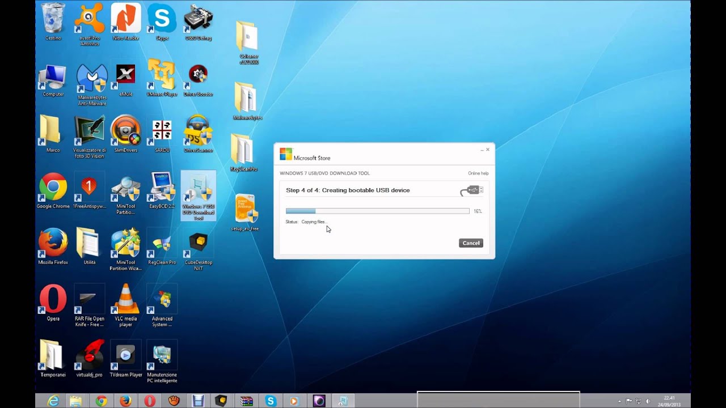Select the Utilità folder icon
This screenshot has height=408, width=726.
[x=89, y=246]
